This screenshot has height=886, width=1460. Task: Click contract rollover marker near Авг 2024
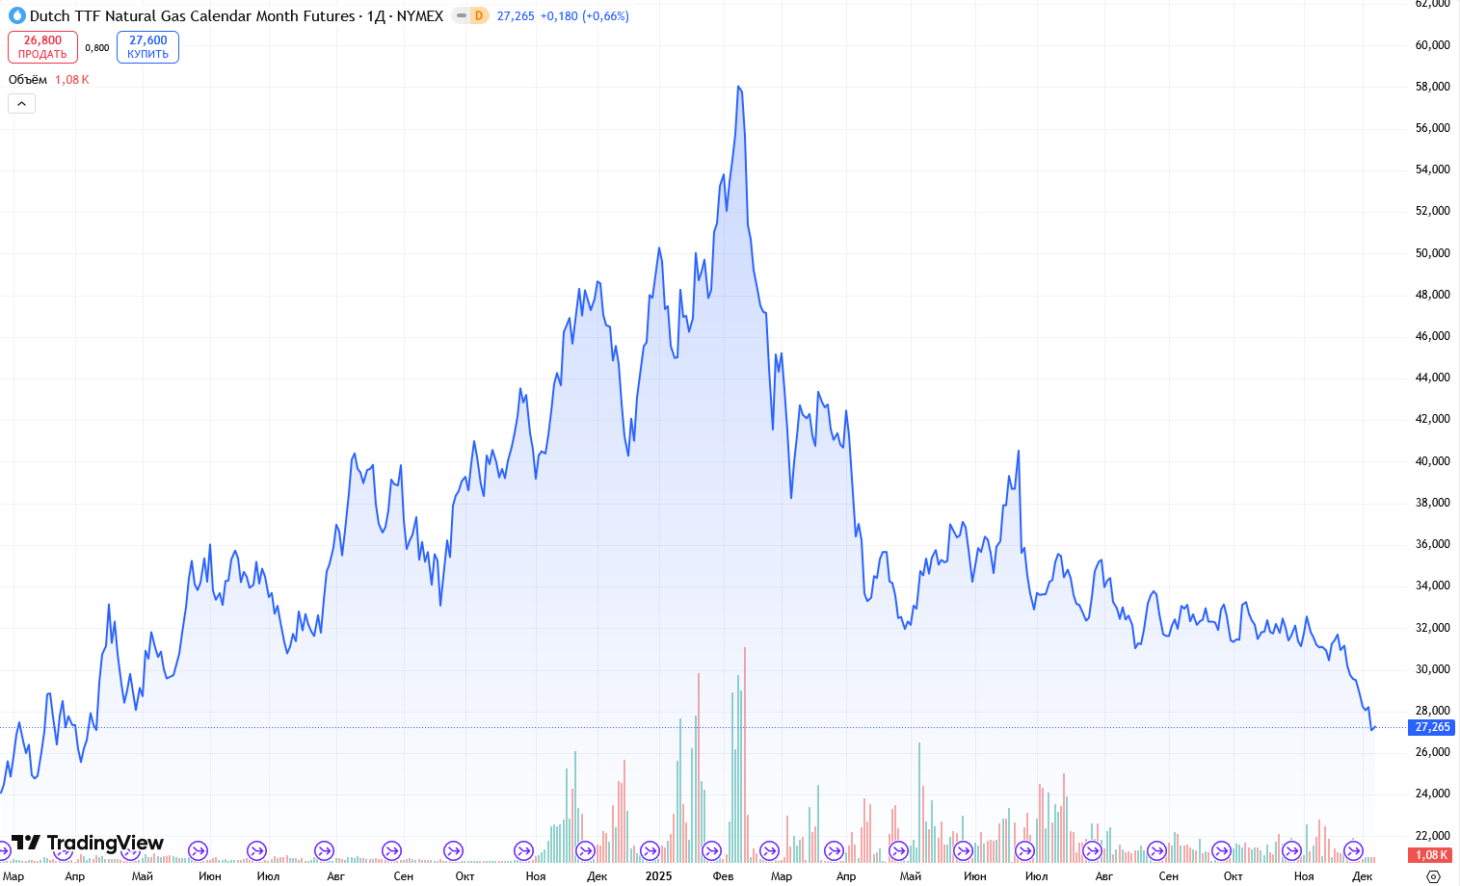coord(324,850)
